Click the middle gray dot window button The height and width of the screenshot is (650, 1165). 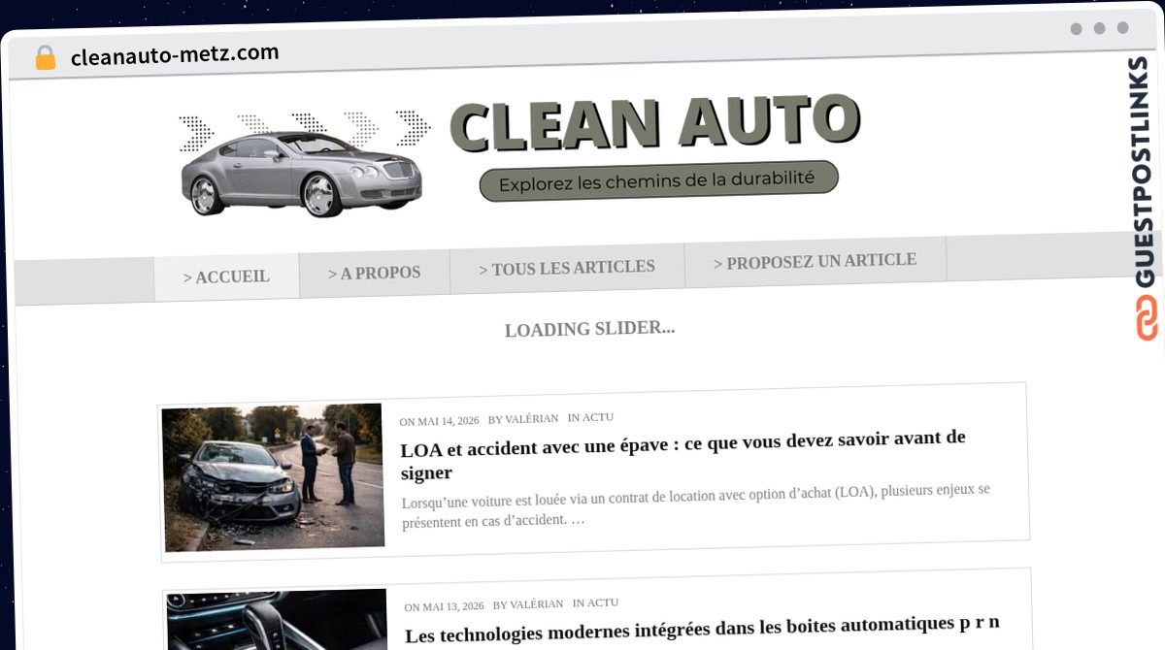[x=1100, y=28]
